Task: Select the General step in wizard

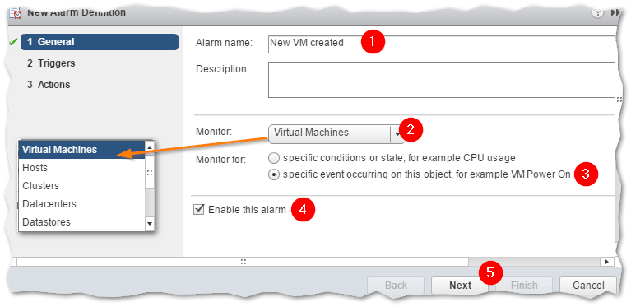Action: [100, 42]
